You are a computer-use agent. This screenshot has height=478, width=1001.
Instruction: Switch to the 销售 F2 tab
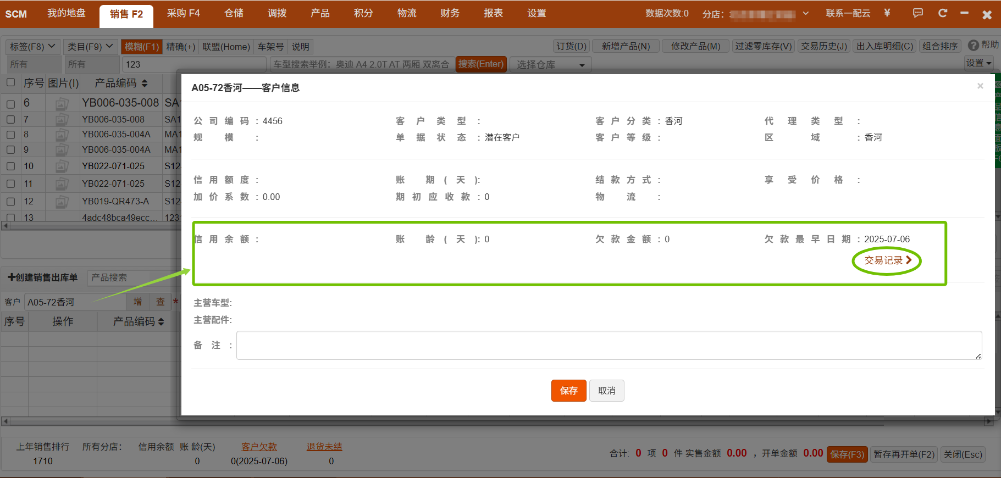[x=126, y=15]
